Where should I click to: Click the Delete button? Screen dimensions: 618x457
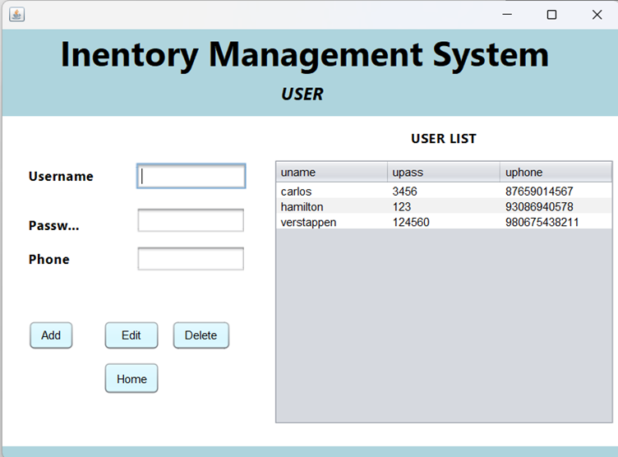[x=201, y=335]
